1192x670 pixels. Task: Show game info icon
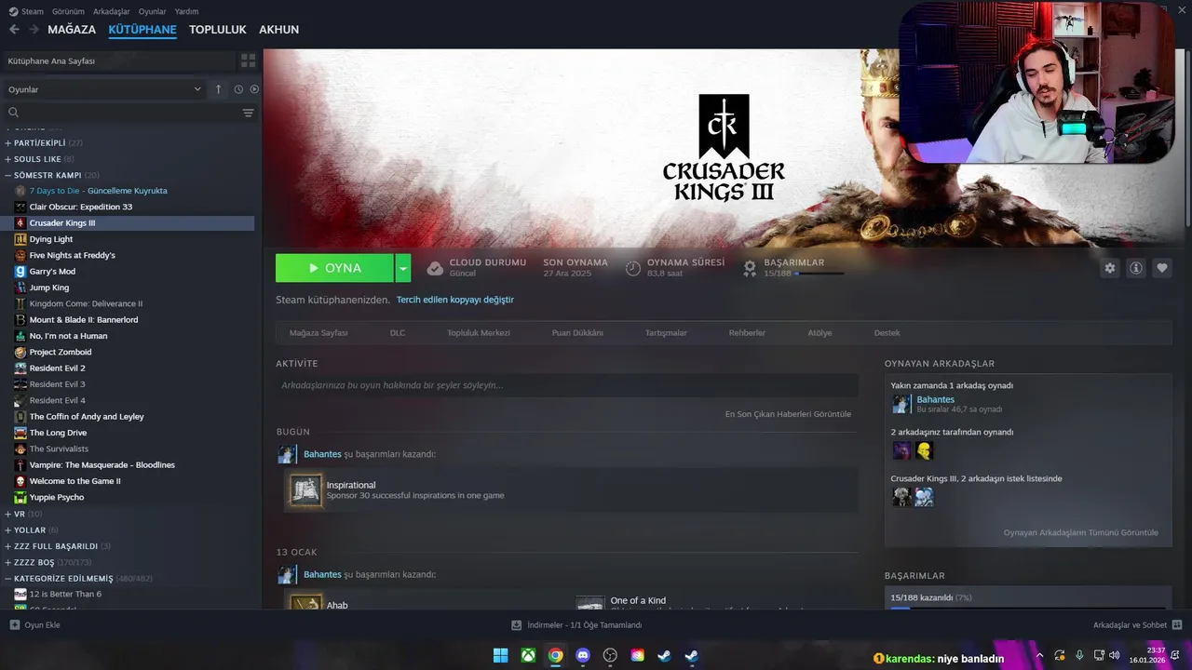pos(1136,268)
